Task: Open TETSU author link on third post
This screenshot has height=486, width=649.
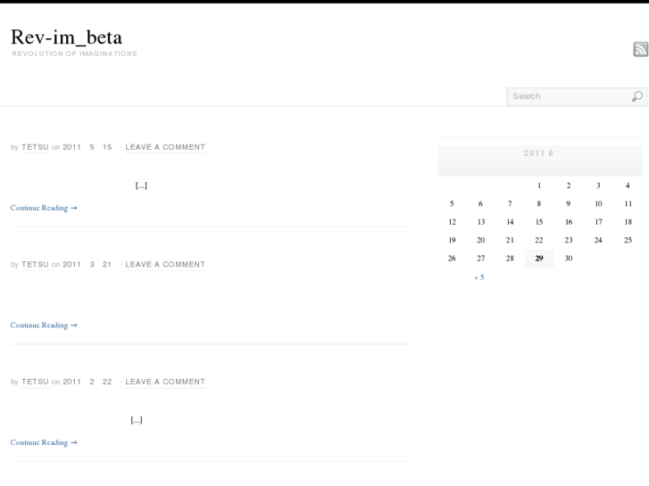Action: point(35,382)
